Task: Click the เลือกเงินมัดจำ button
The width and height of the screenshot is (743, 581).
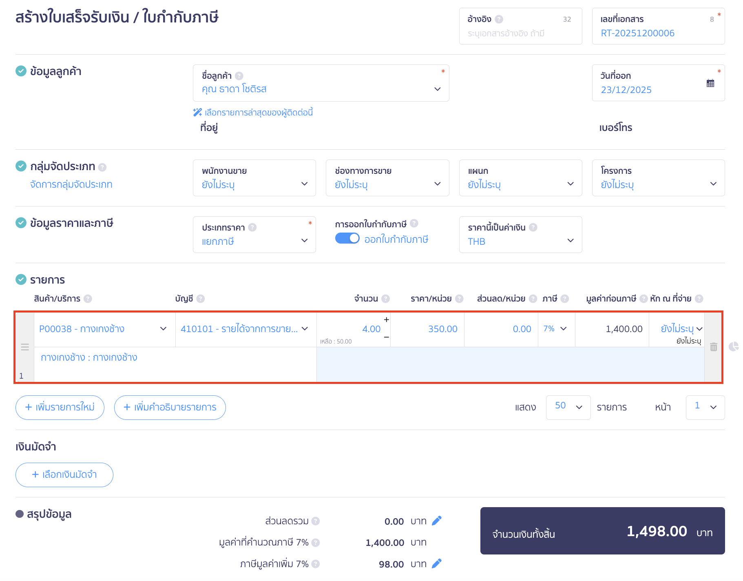Action: (x=64, y=475)
